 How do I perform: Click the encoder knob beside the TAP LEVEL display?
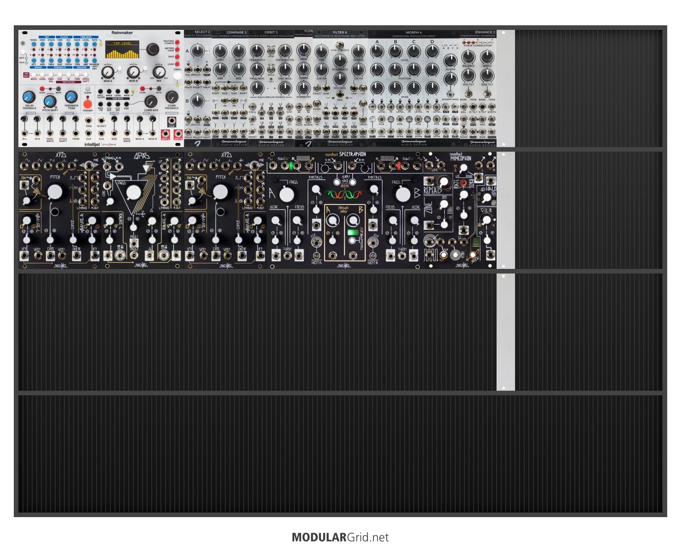click(153, 49)
